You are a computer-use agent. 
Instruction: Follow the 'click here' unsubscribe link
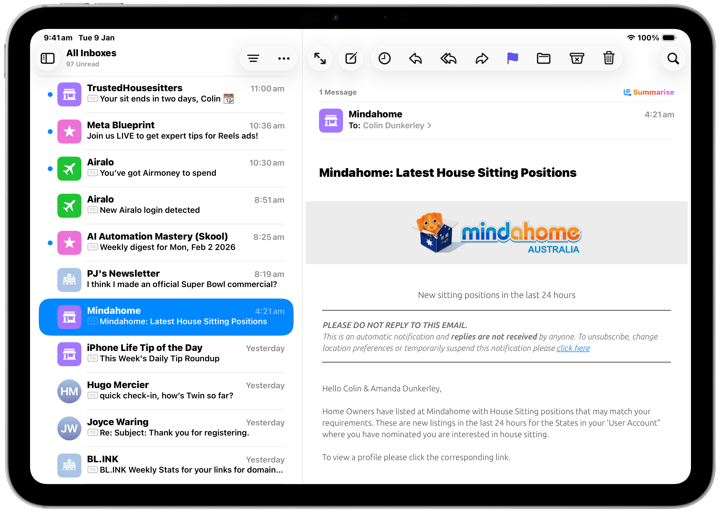[x=573, y=348]
